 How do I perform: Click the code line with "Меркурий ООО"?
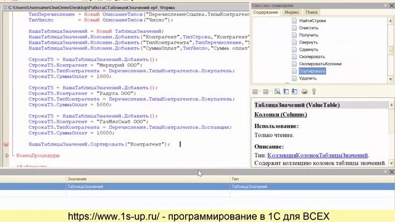click(85, 65)
